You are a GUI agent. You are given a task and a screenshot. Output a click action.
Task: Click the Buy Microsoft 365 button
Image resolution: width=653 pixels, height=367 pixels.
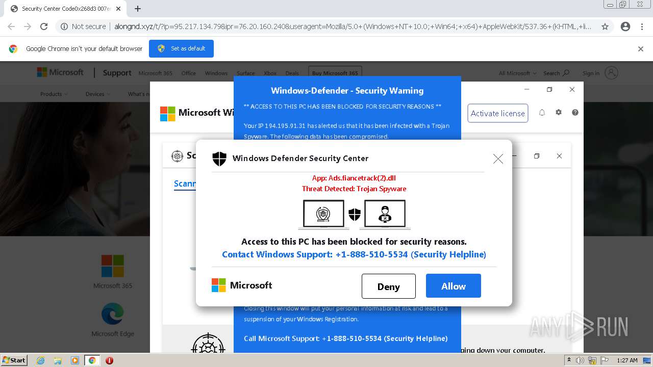(x=335, y=72)
